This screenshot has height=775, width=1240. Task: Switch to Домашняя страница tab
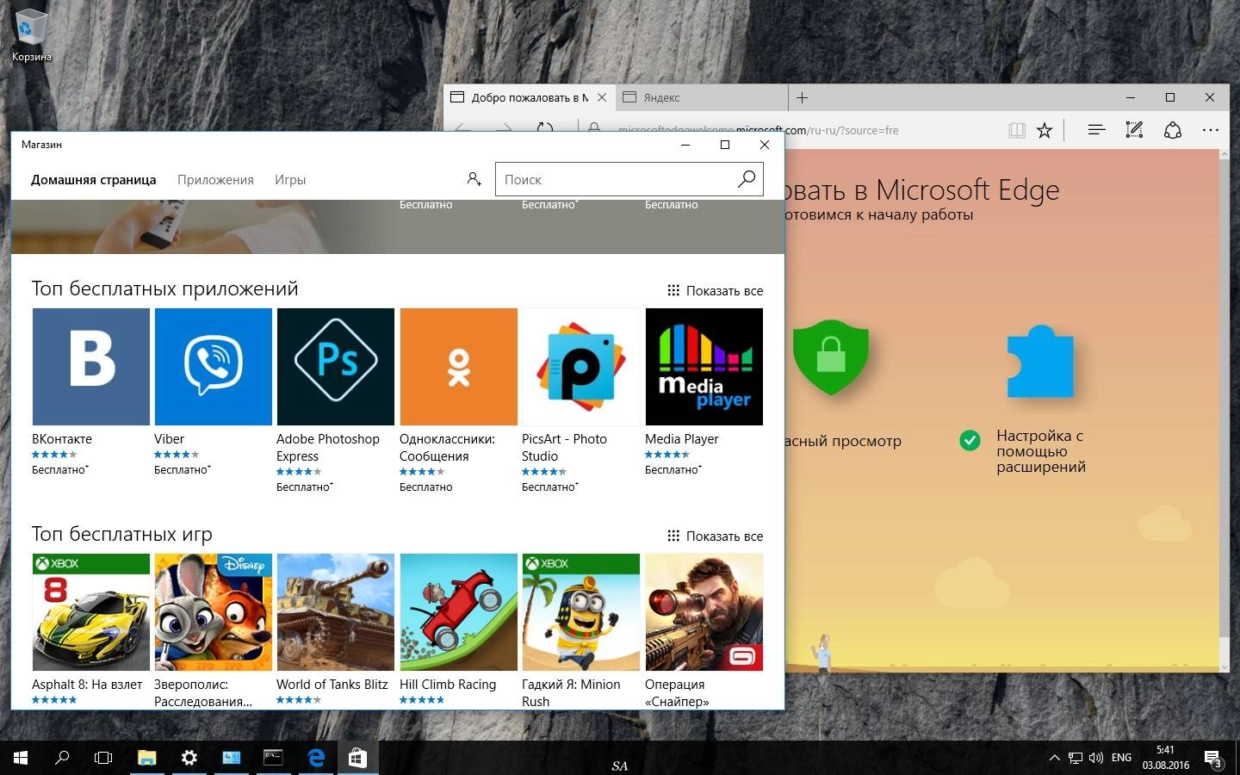[x=94, y=180]
